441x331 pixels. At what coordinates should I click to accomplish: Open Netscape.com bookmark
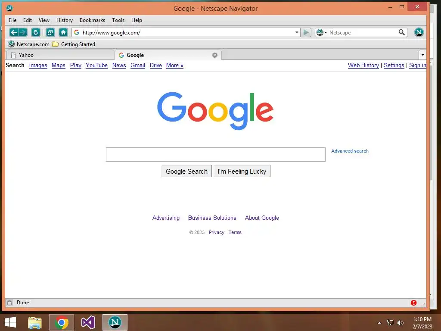(28, 44)
